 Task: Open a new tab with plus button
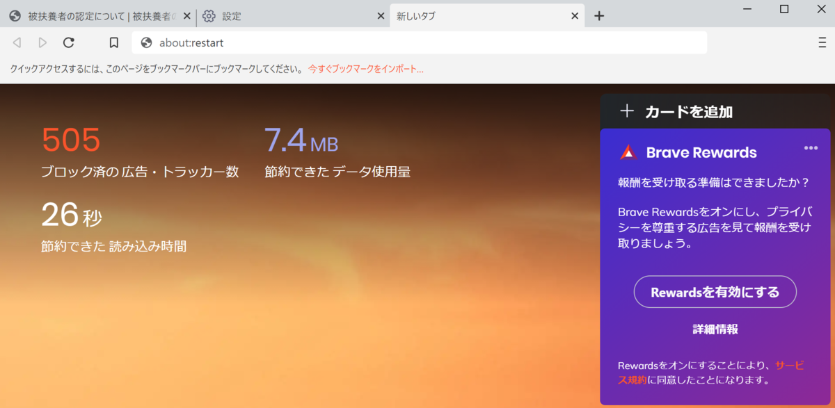(x=599, y=16)
